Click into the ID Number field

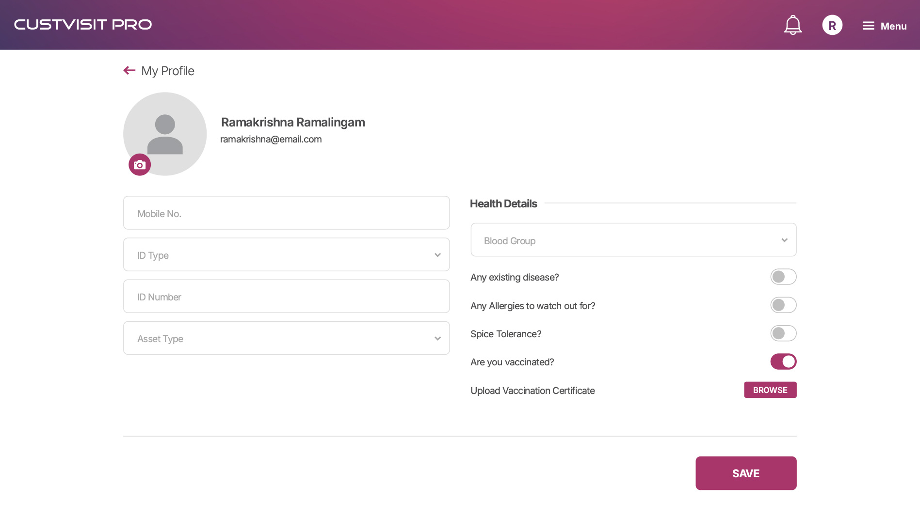tap(286, 297)
